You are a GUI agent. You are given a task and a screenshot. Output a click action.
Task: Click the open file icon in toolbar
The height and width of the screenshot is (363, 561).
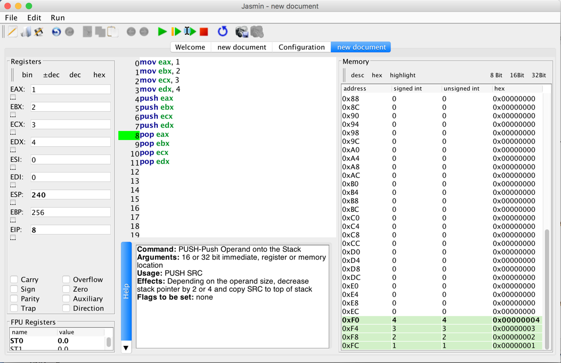coord(26,32)
